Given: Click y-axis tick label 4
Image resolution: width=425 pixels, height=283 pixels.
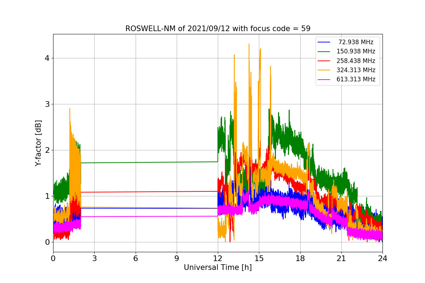Looking at the screenshot, I should (x=47, y=58).
